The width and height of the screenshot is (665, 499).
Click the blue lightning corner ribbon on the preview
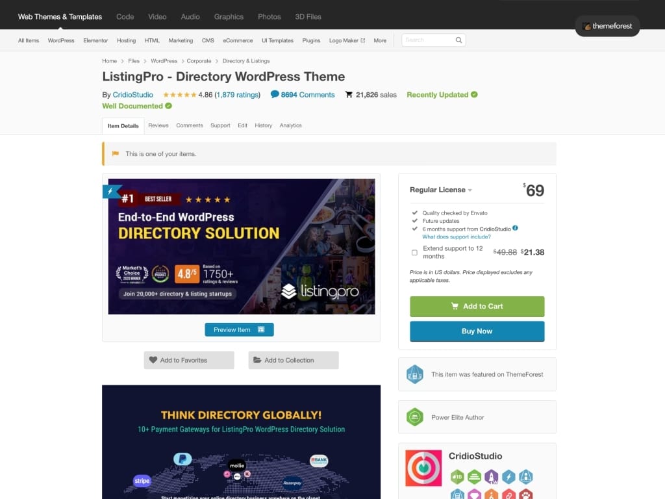click(x=111, y=192)
